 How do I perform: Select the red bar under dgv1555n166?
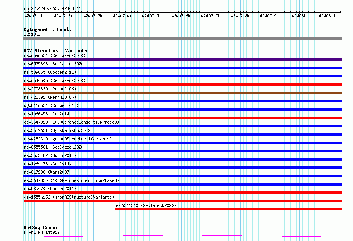coord(182,201)
